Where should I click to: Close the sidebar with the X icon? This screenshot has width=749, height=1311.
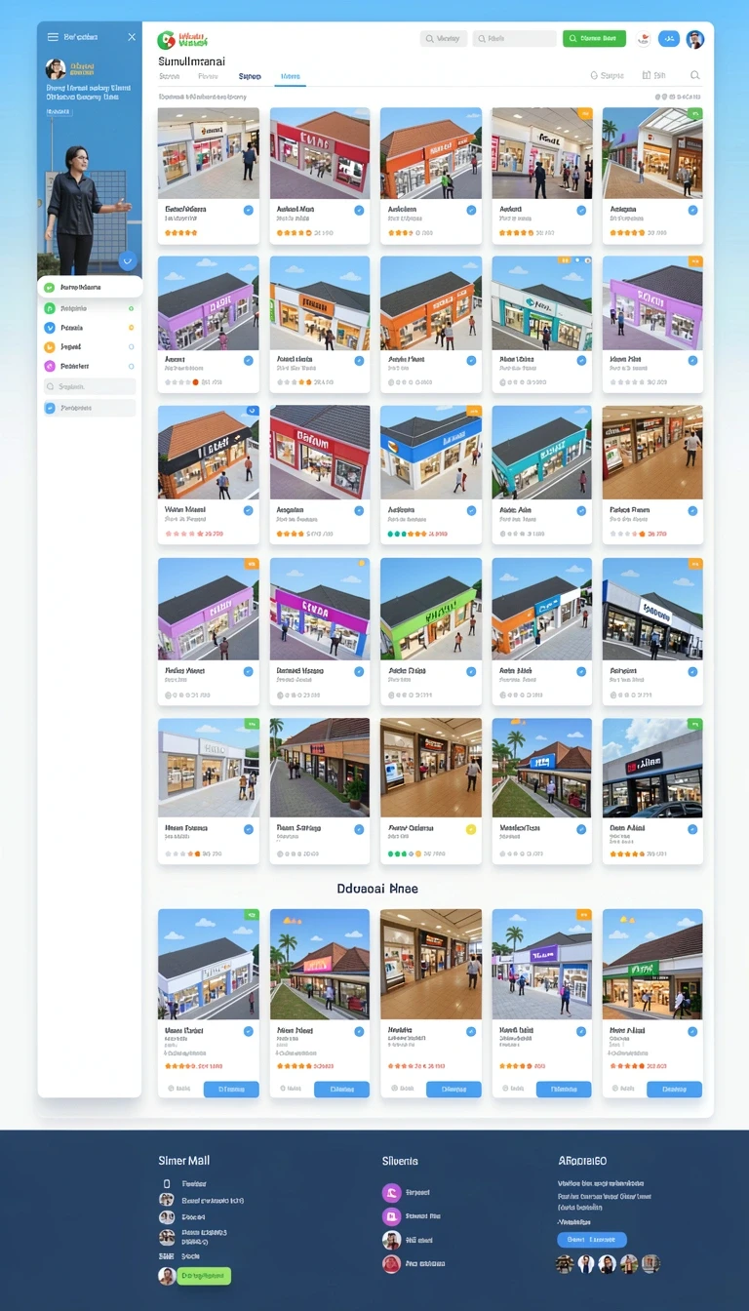pos(132,37)
